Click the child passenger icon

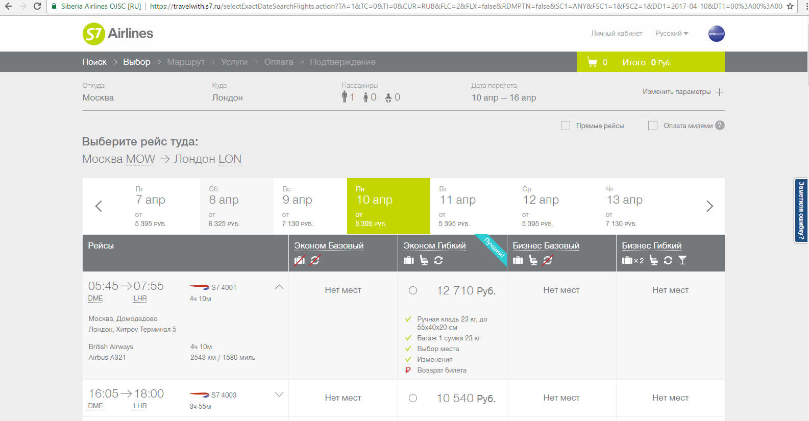pos(366,97)
